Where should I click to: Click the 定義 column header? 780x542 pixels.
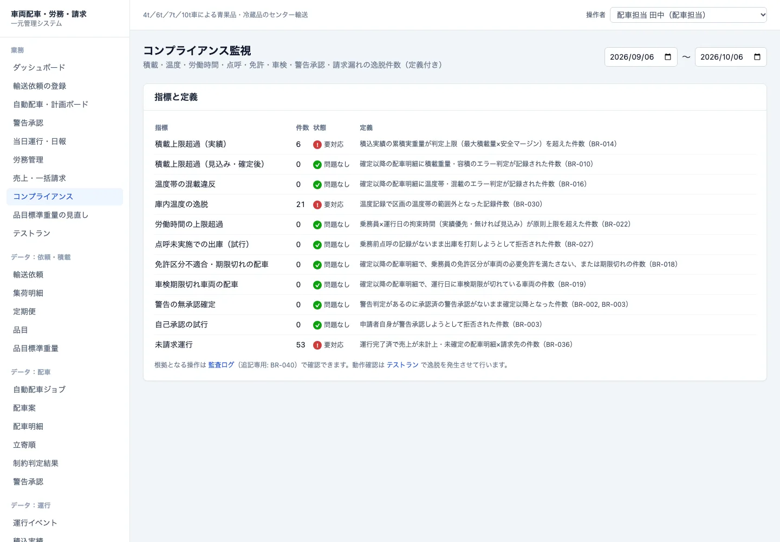click(366, 128)
